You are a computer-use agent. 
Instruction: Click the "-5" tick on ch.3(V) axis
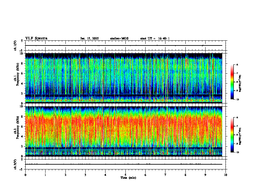coord(21,169)
